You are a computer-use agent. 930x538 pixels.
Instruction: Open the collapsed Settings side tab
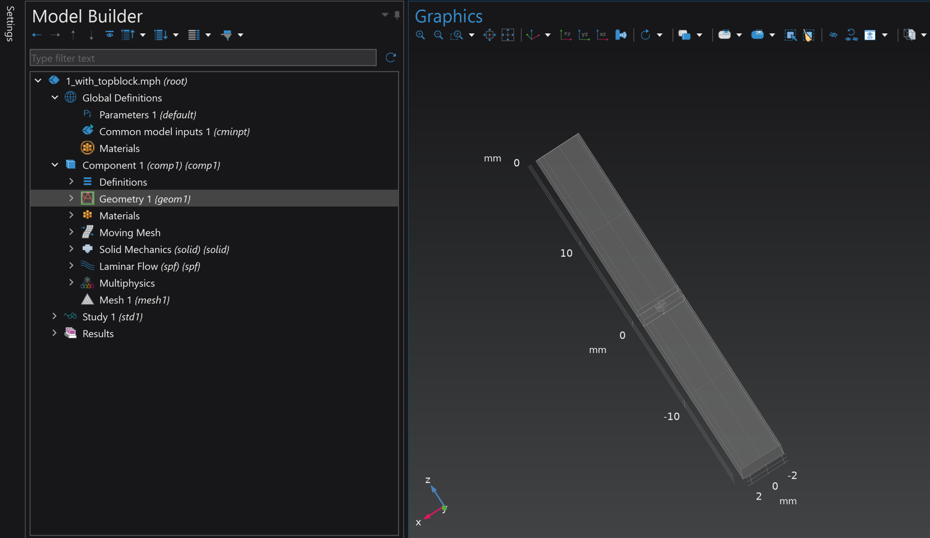pyautogui.click(x=10, y=23)
